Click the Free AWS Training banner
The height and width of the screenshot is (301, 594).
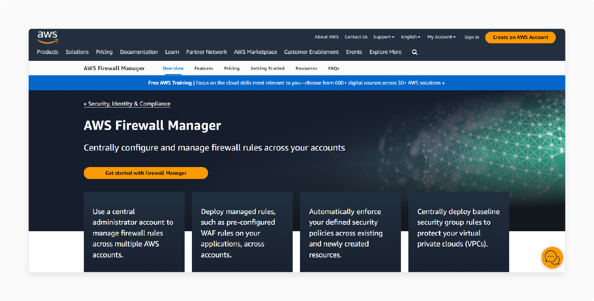(x=296, y=83)
